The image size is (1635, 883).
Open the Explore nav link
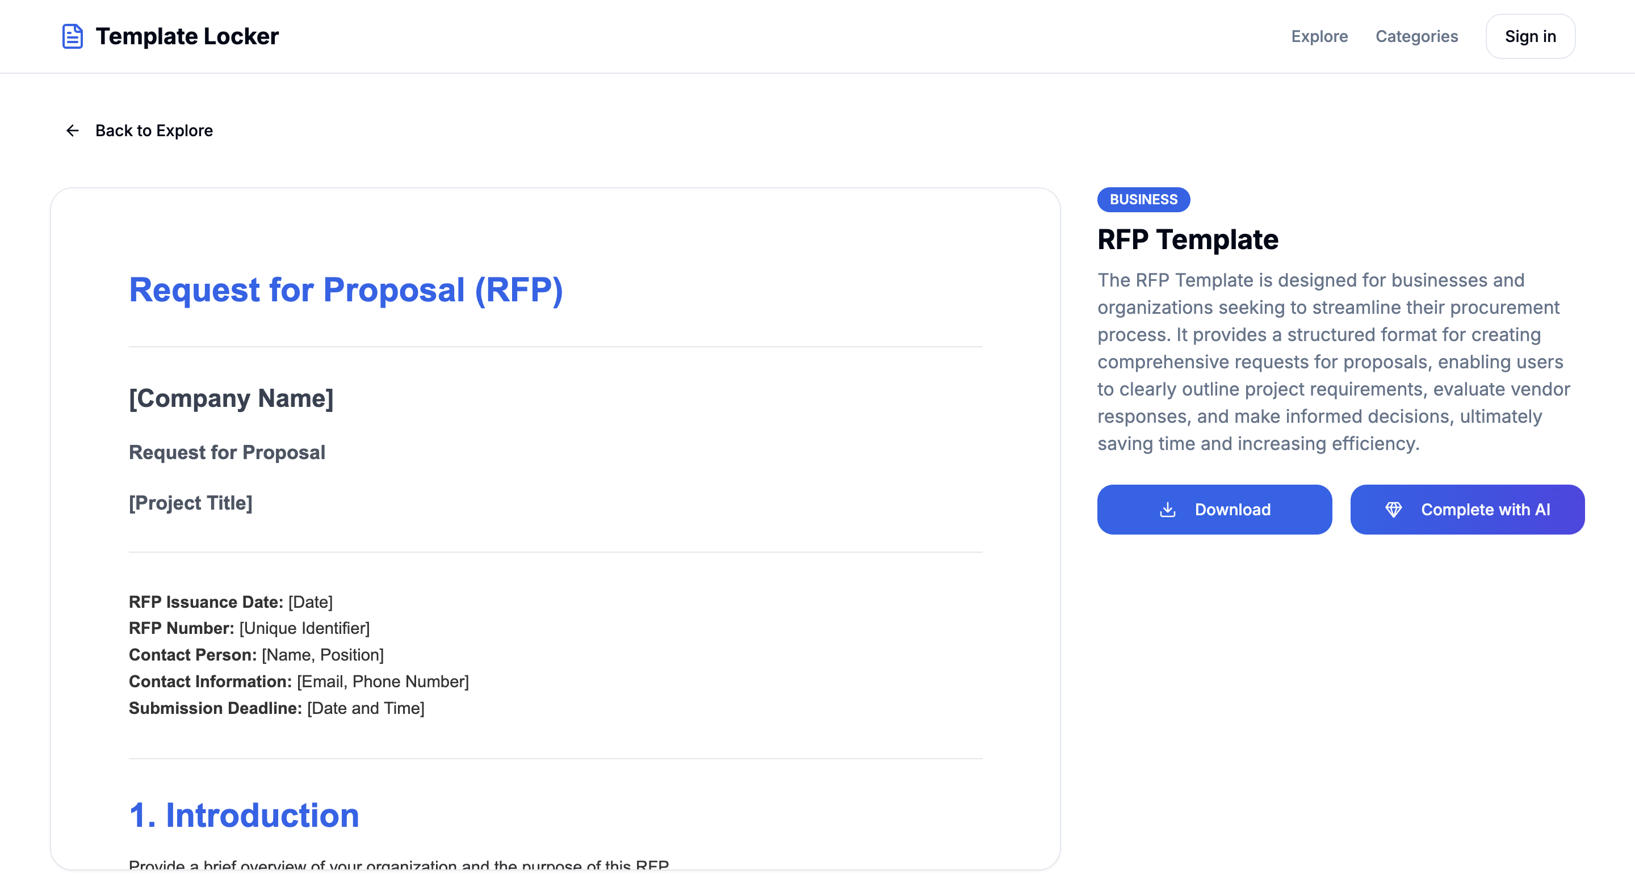[1319, 36]
